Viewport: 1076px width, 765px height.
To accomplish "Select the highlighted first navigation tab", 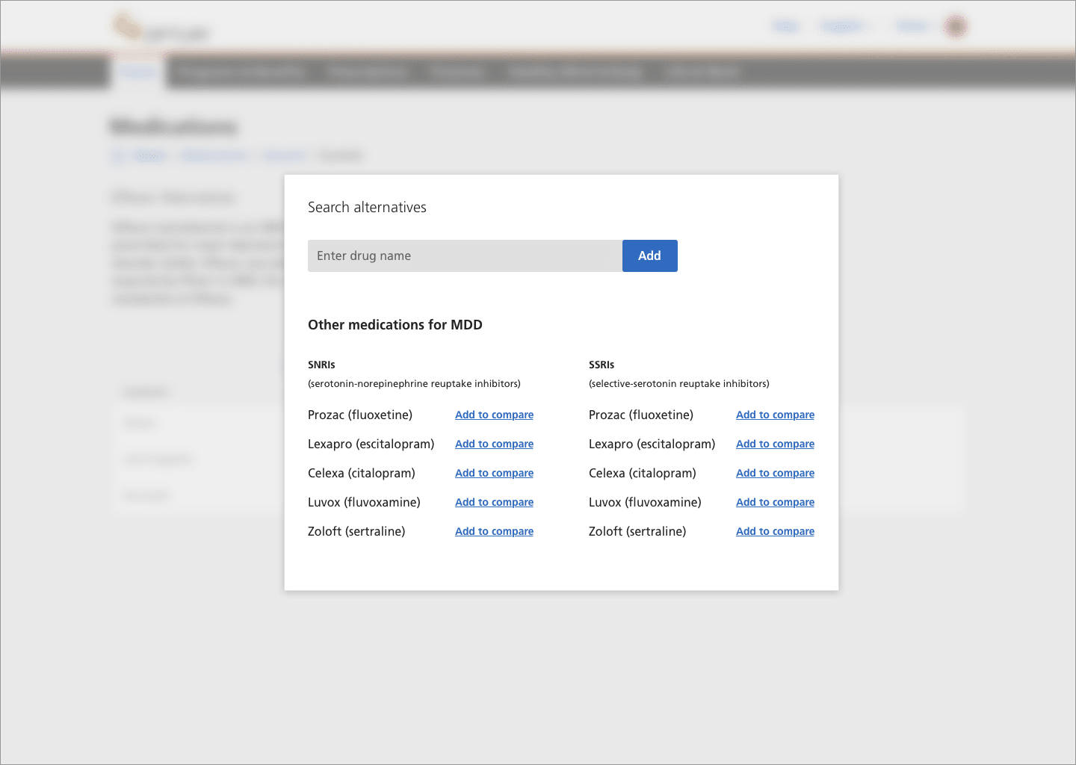I will pos(138,72).
